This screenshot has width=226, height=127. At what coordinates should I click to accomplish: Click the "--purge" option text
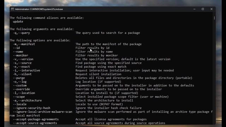coord(19,78)
